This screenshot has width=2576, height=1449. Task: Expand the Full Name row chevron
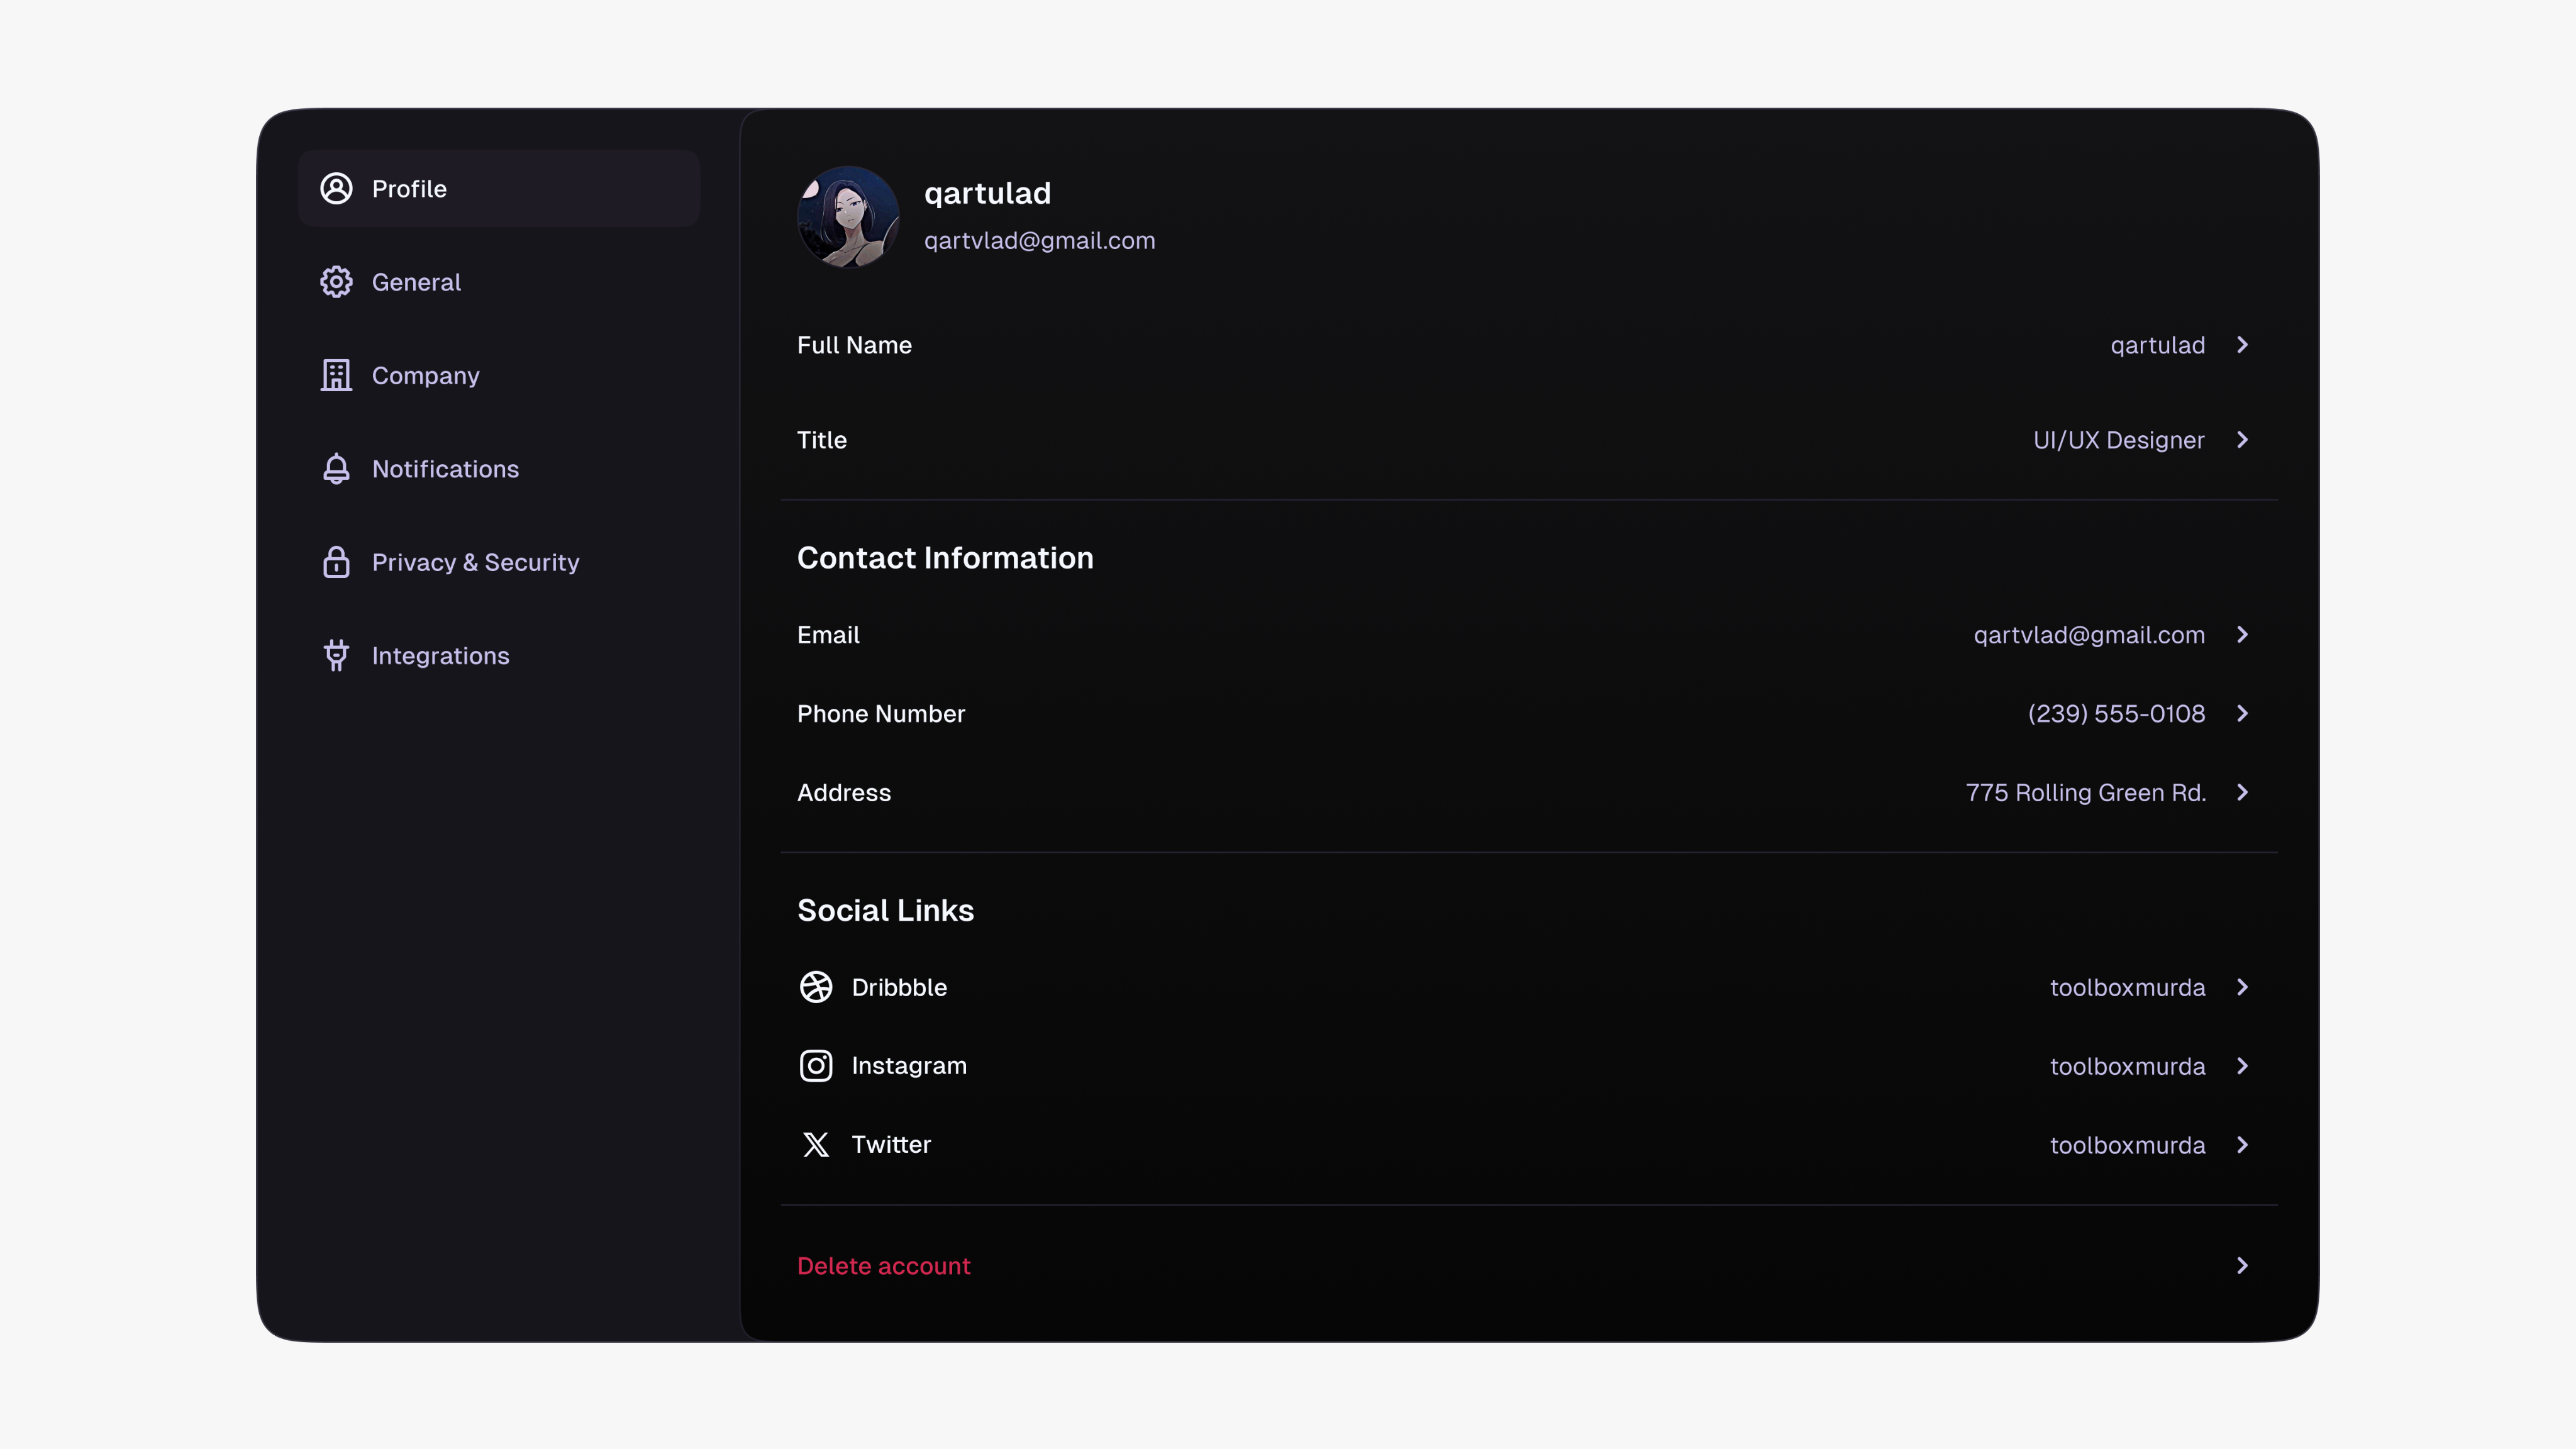2242,345
